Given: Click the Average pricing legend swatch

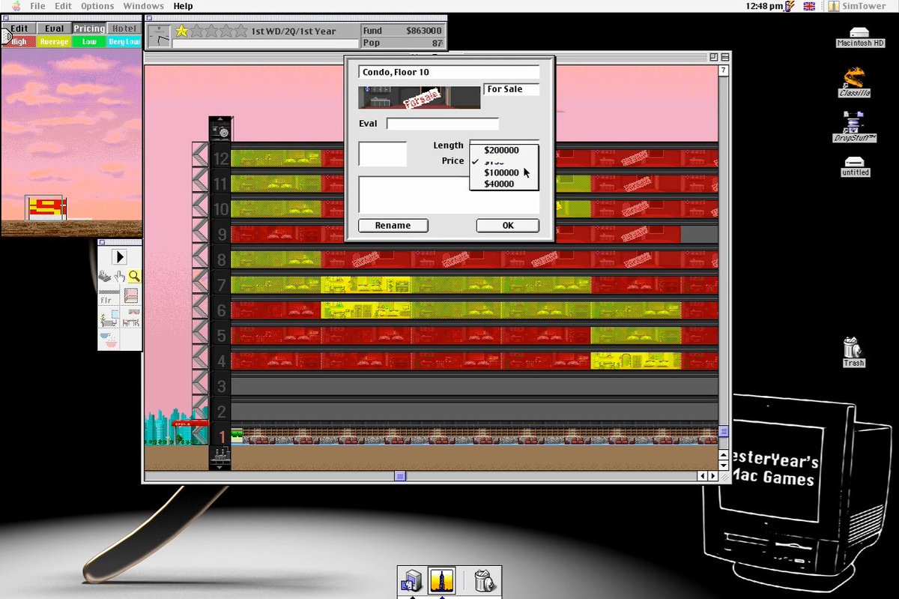Looking at the screenshot, I should click(54, 42).
